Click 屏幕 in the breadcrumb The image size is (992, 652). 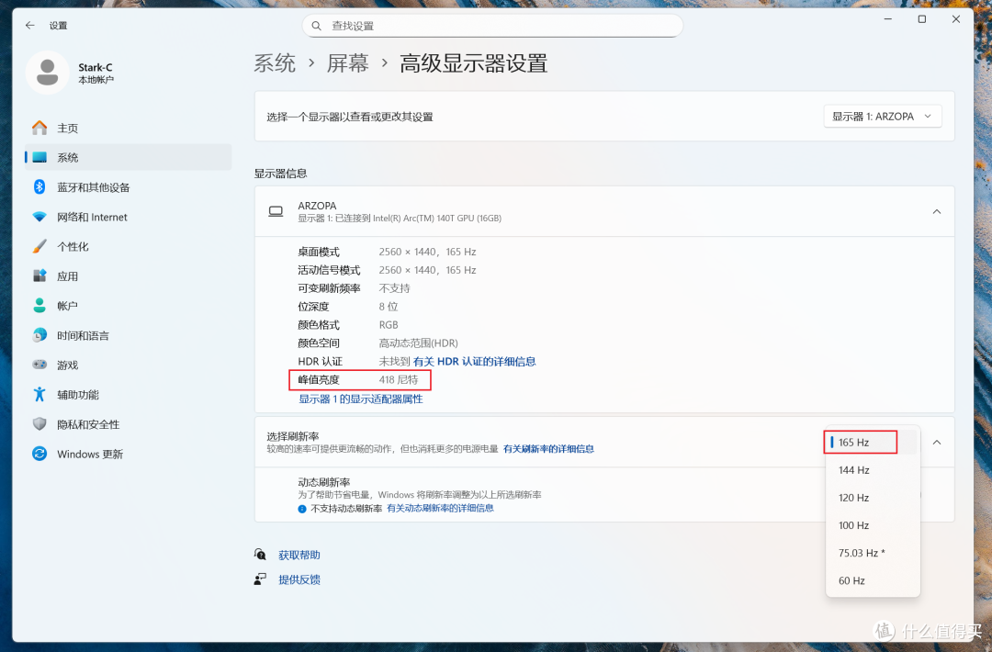coord(347,63)
